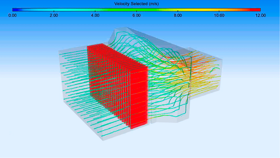Click the 6.00 legend value

[136, 15]
